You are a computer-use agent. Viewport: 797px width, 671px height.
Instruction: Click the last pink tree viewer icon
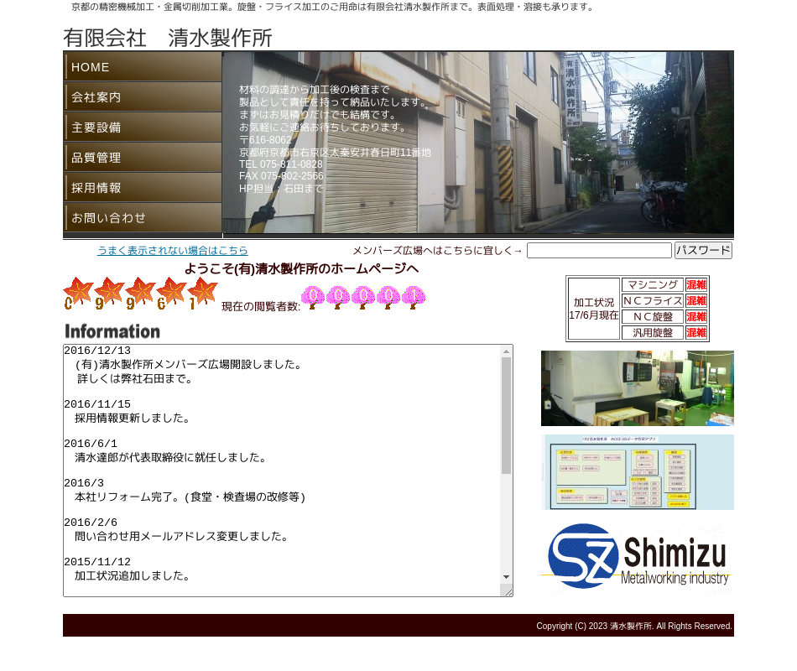click(x=414, y=298)
